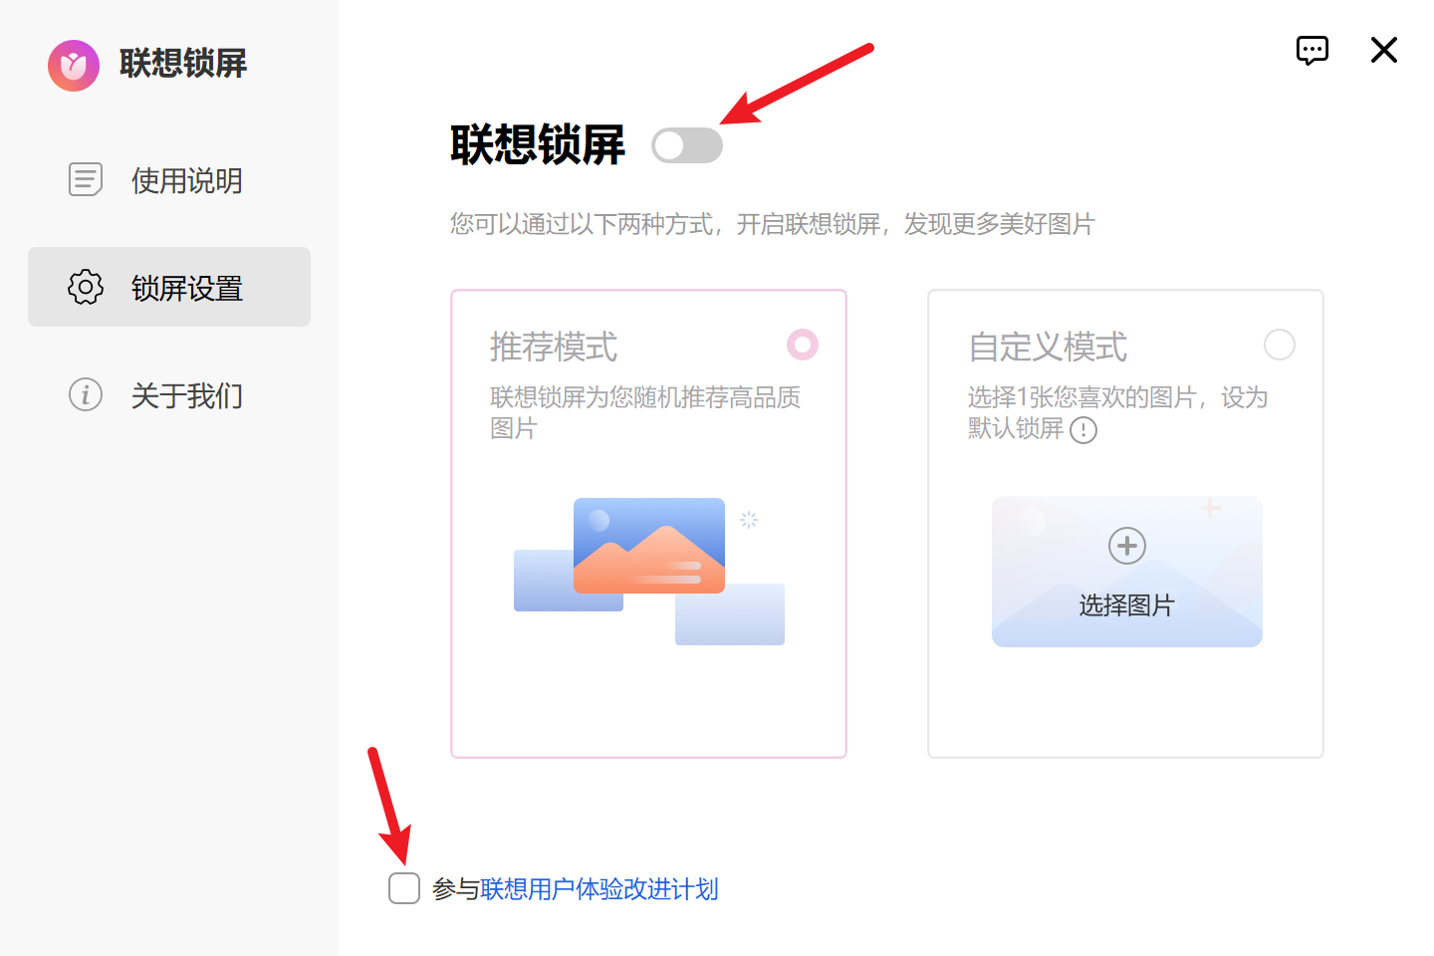
Task: Click the 推荐模式 card title
Action: [x=554, y=348]
